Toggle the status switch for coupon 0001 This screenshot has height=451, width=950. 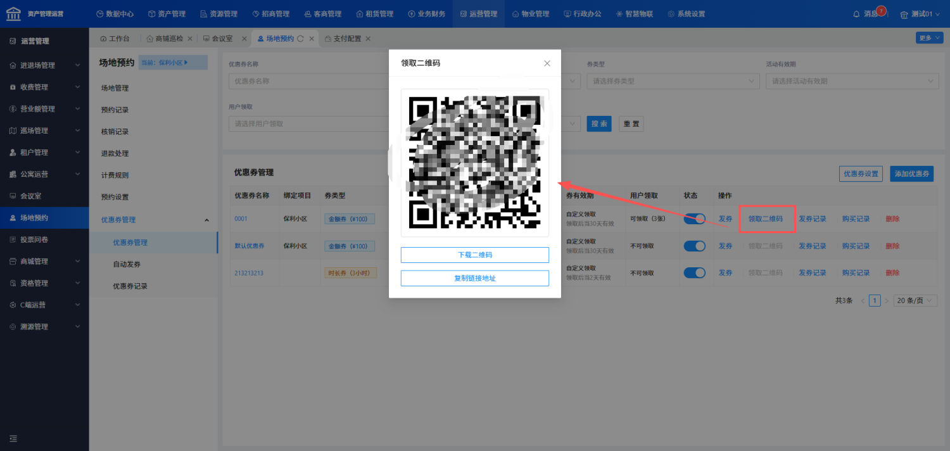tap(695, 219)
